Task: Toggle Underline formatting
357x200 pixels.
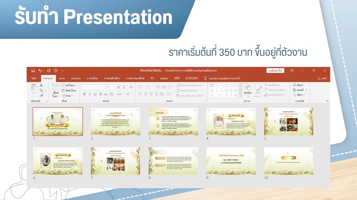Action: coord(95,94)
